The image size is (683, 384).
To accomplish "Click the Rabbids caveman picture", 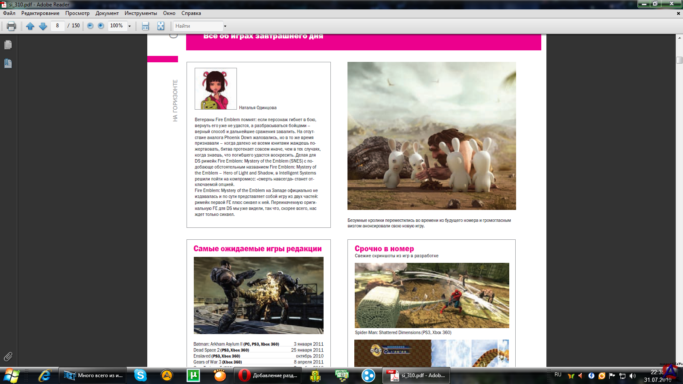I will (x=432, y=136).
